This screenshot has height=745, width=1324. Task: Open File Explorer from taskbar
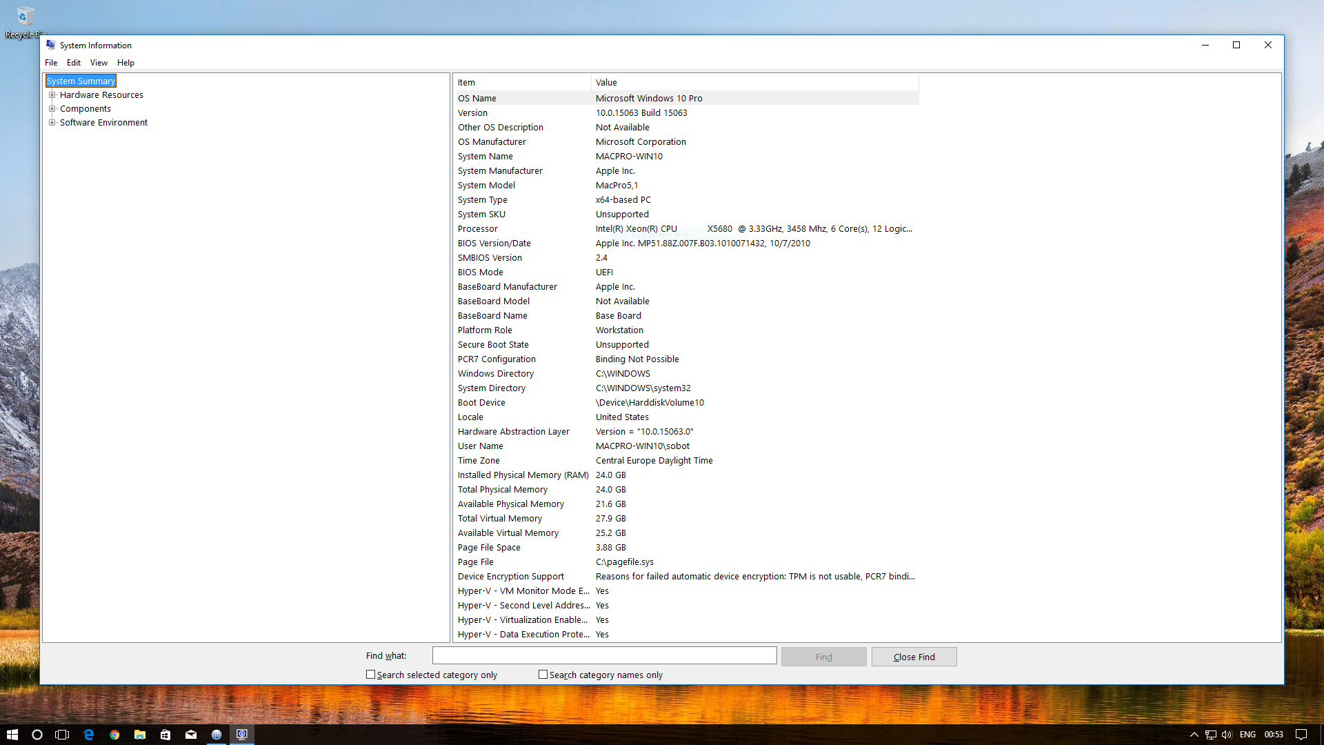click(140, 735)
